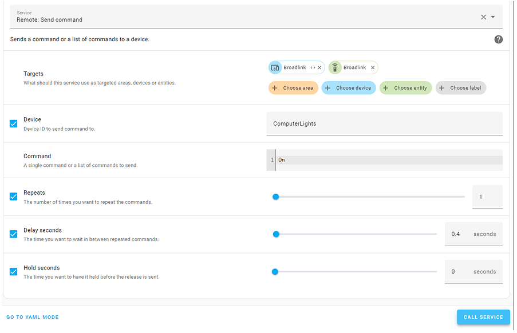This screenshot has height=333, width=517.
Task: Click the Choose area chip
Action: coord(293,88)
